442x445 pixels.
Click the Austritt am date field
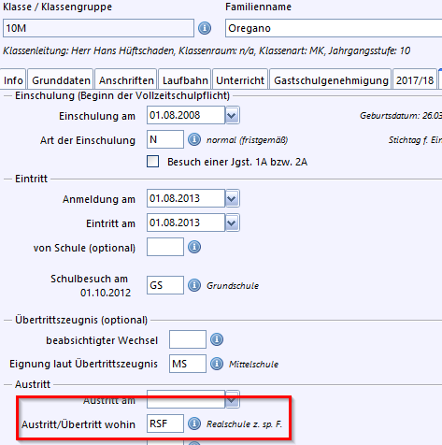[186, 399]
